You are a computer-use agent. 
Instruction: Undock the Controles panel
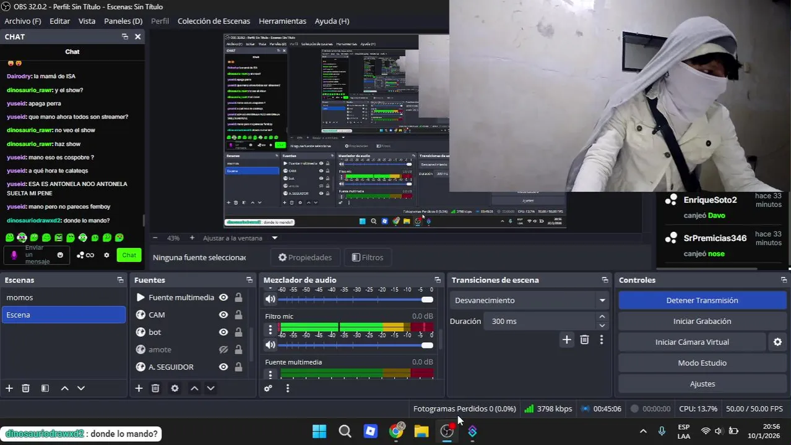(x=784, y=280)
